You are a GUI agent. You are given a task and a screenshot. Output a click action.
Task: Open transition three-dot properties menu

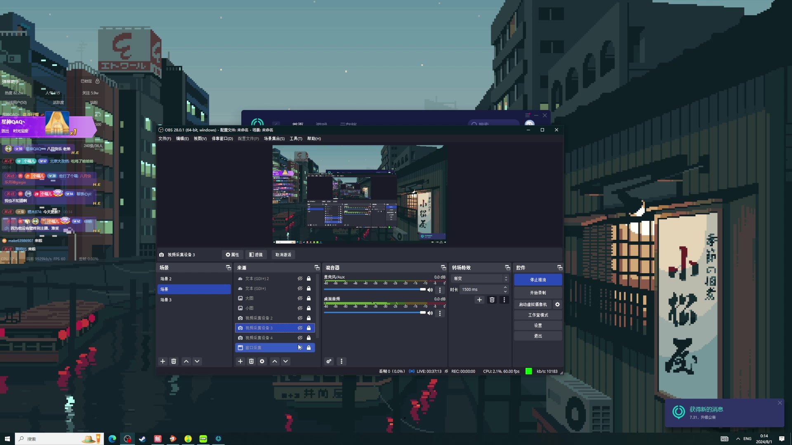(x=504, y=300)
